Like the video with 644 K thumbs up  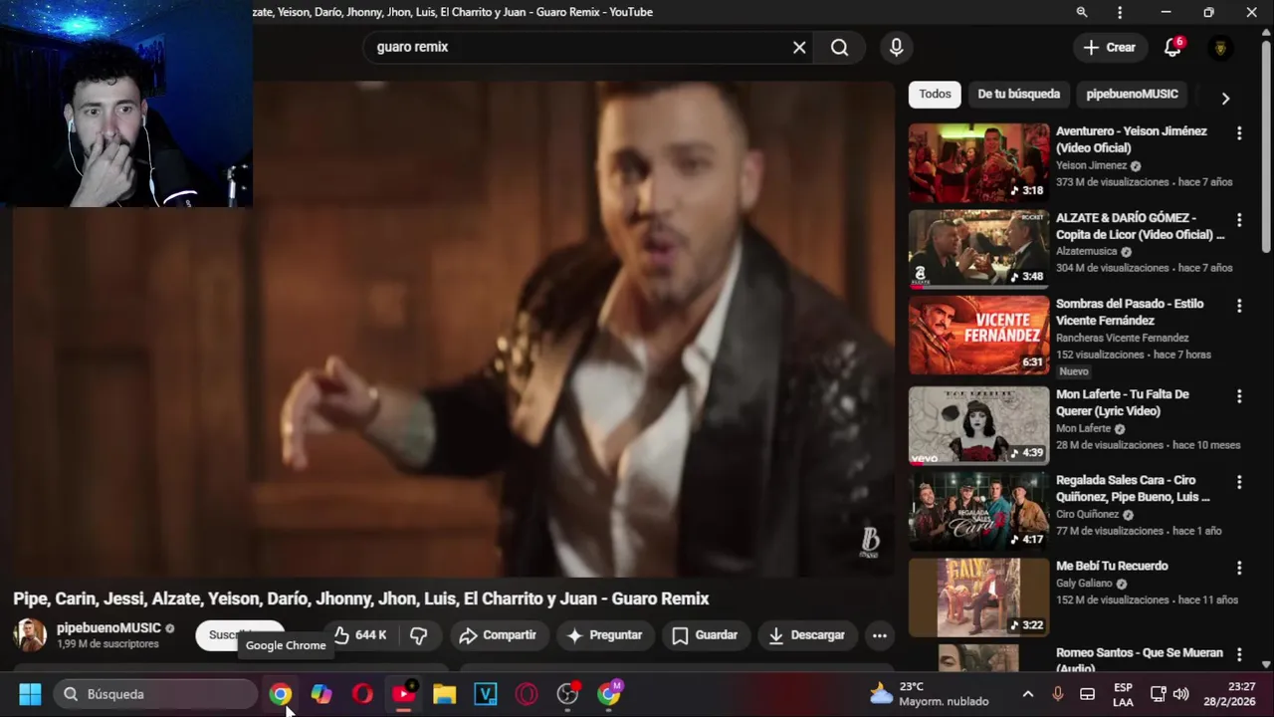point(360,634)
